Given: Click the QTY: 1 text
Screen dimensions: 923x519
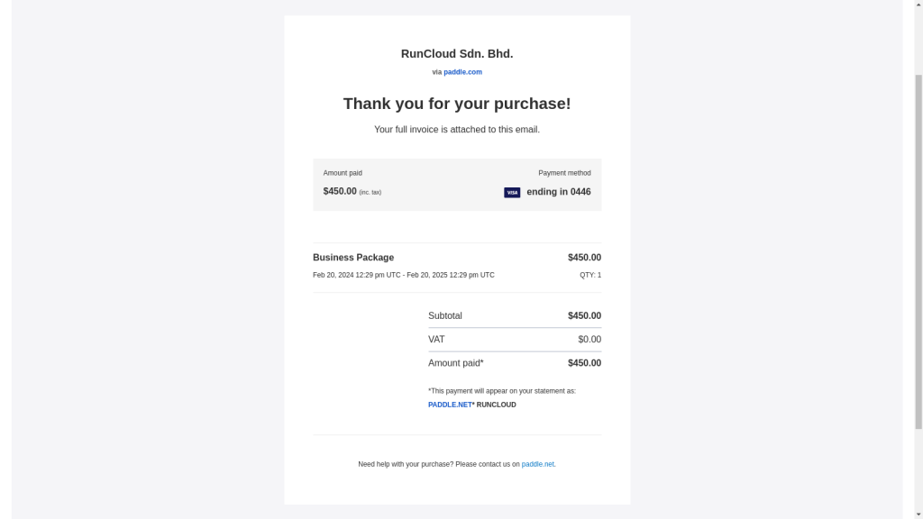Looking at the screenshot, I should pos(590,275).
